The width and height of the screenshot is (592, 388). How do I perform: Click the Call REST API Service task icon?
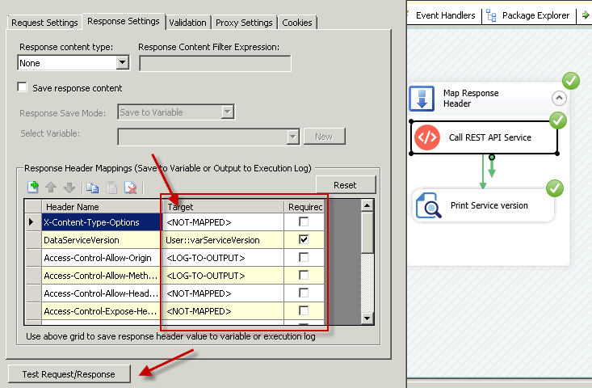427,137
